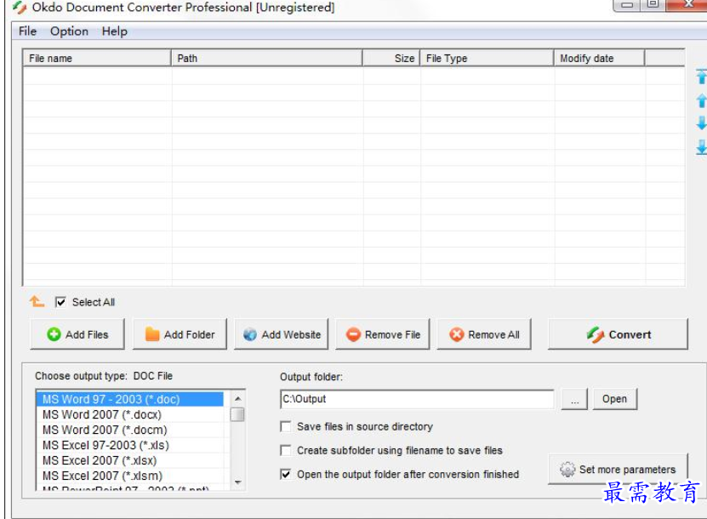The width and height of the screenshot is (707, 519).
Task: Click the Remove All button
Action: pos(484,334)
